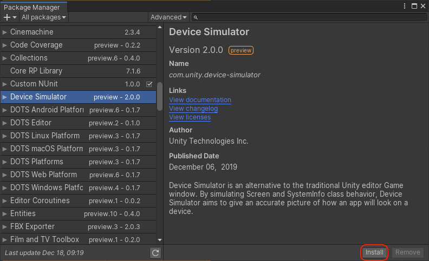
Task: Expand the Cinemachine package versions
Action: coord(5,32)
